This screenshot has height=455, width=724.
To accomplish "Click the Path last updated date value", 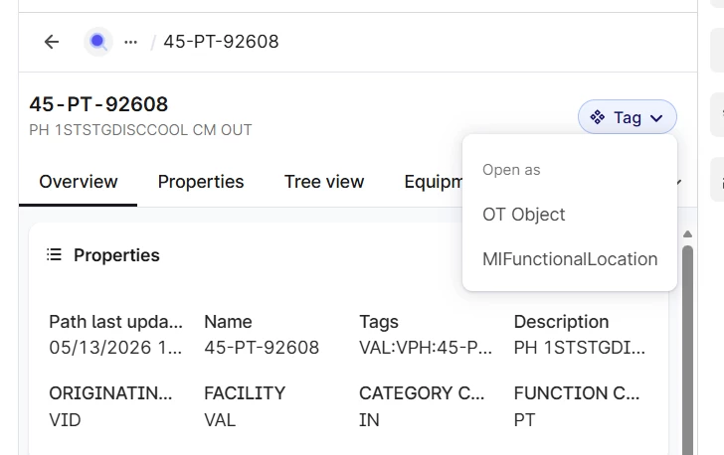I will 115,348.
